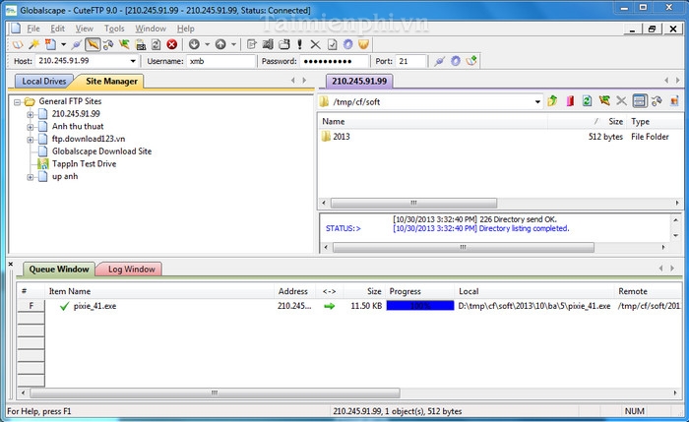
Task: Click the Address queue column header
Action: [x=293, y=291]
